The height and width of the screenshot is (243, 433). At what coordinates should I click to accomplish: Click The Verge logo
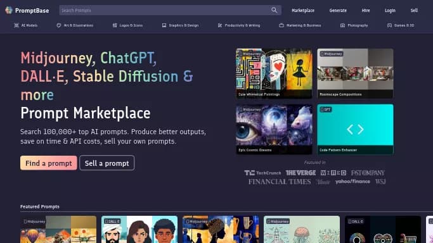pyautogui.click(x=301, y=173)
